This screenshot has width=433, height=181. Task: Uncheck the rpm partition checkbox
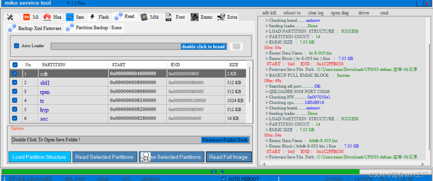tap(15, 91)
